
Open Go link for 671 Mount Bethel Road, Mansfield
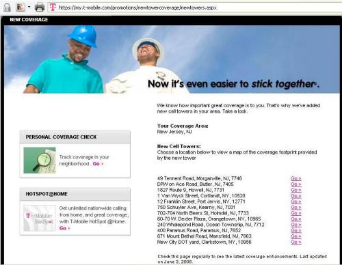pyautogui.click(x=296, y=236)
